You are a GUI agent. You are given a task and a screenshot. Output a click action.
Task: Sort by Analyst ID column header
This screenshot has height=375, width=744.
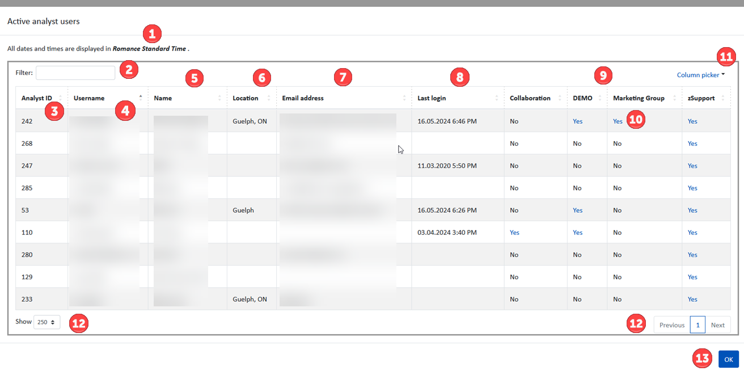(41, 98)
